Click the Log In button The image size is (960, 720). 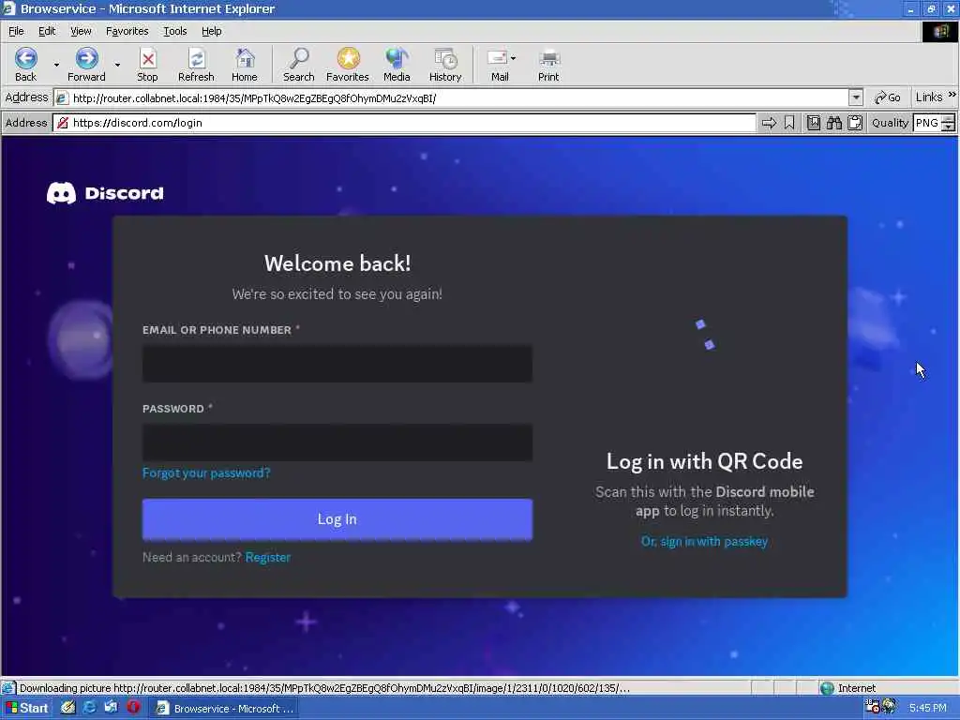(337, 519)
